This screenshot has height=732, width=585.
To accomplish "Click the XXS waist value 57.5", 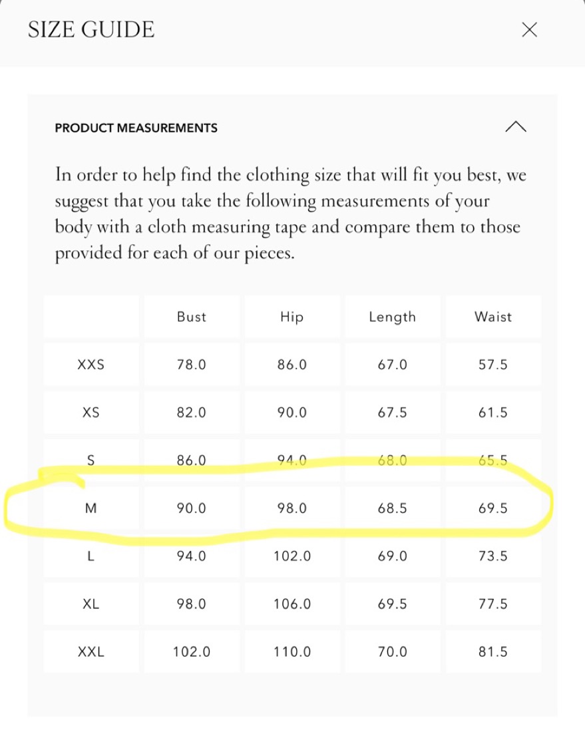I will tap(493, 365).
